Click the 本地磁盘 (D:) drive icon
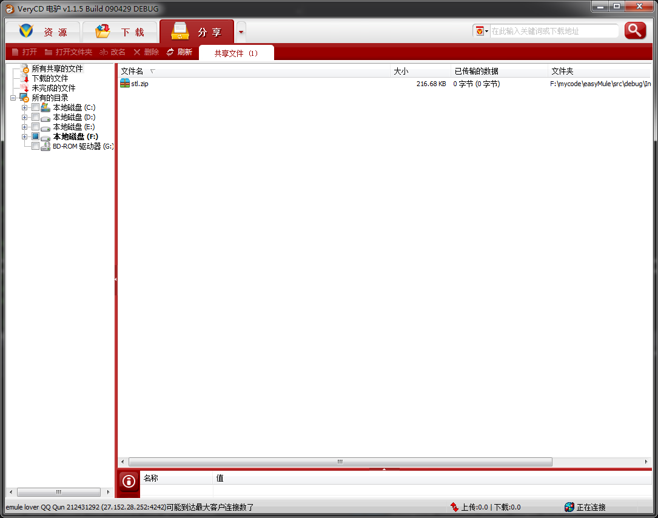Viewport: 658px width, 518px height. click(45, 118)
